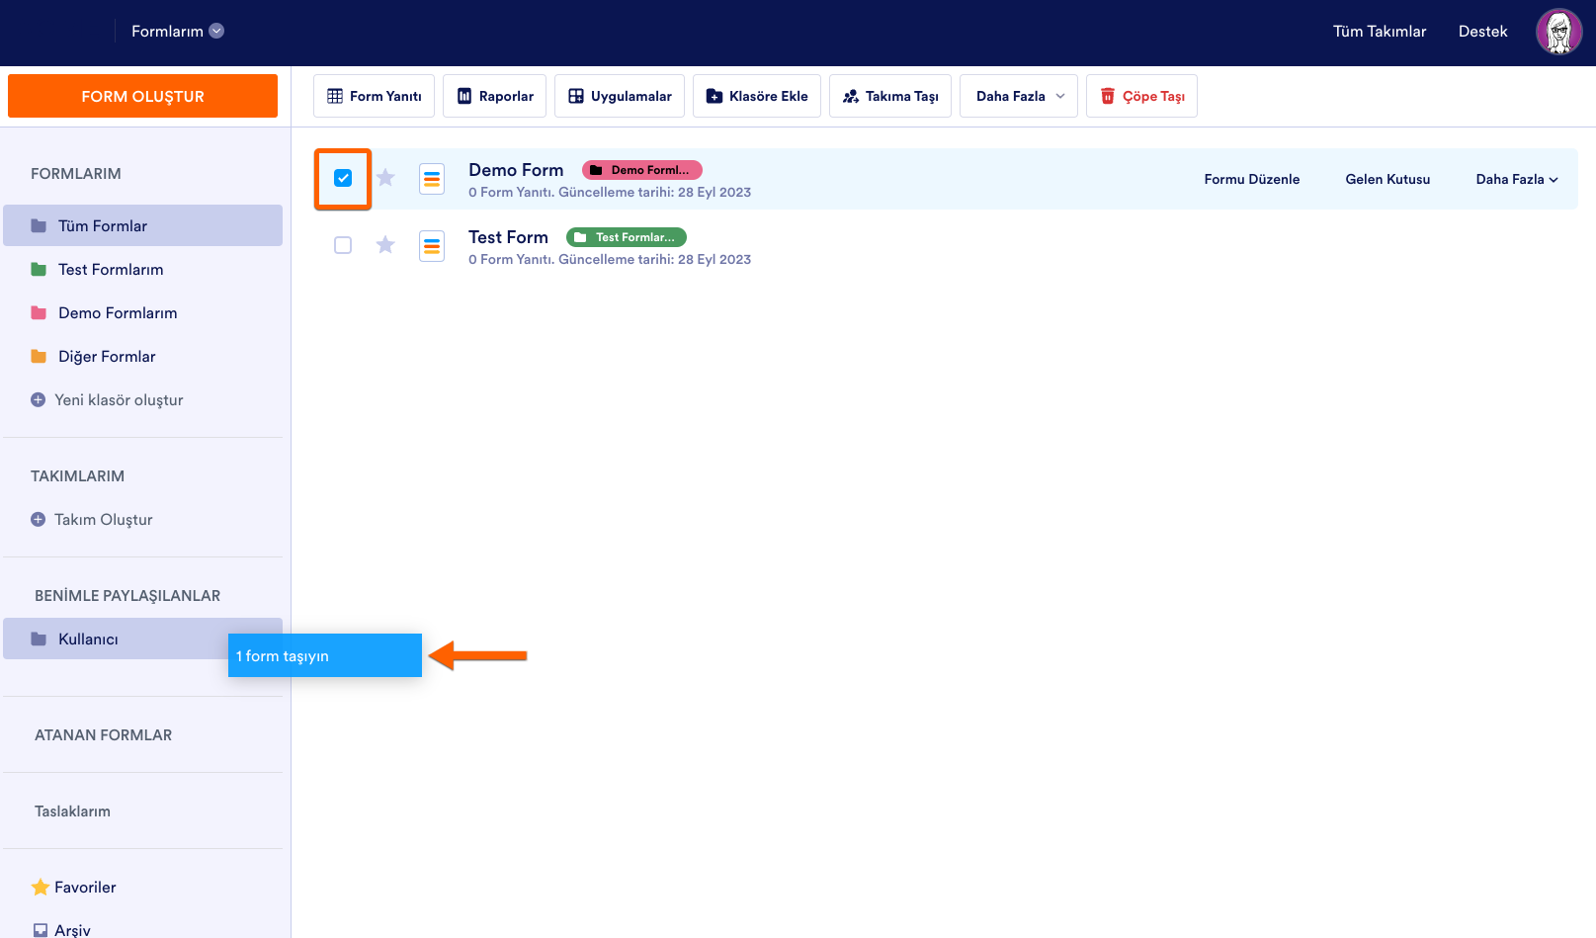1596x938 pixels.
Task: Open the Destek menu
Action: coord(1483,32)
